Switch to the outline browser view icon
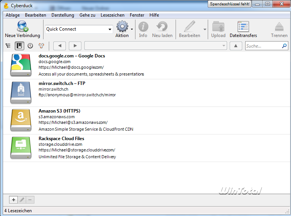291x216 pixels. pos(8,46)
